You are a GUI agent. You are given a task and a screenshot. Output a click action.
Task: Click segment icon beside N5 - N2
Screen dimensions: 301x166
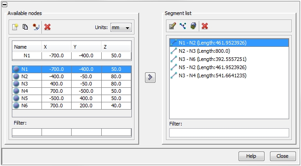174,67
